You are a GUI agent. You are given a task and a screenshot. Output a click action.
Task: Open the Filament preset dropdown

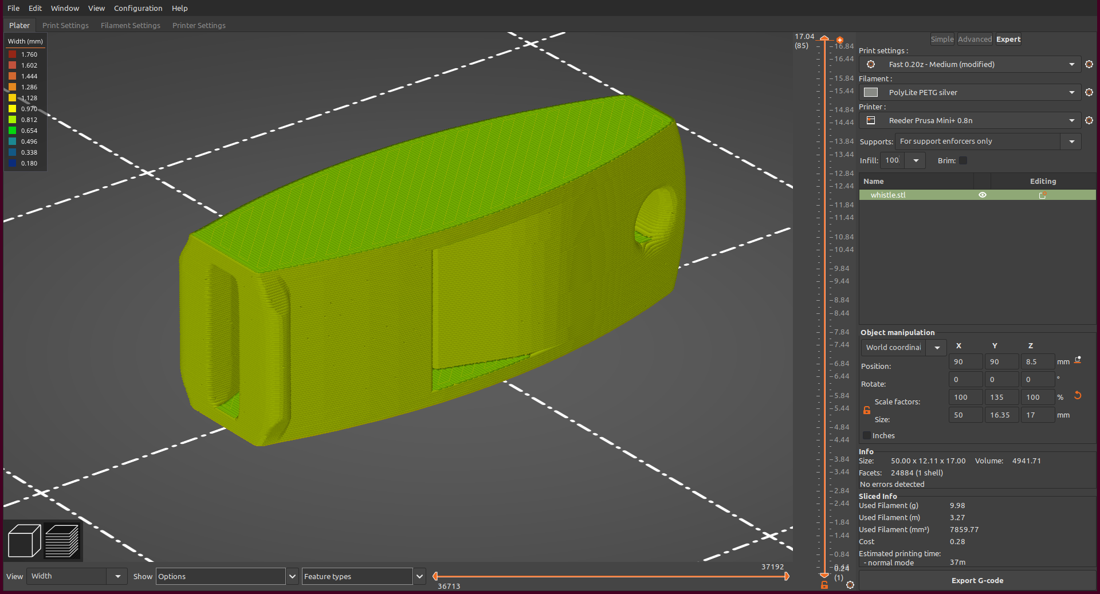tap(970, 92)
